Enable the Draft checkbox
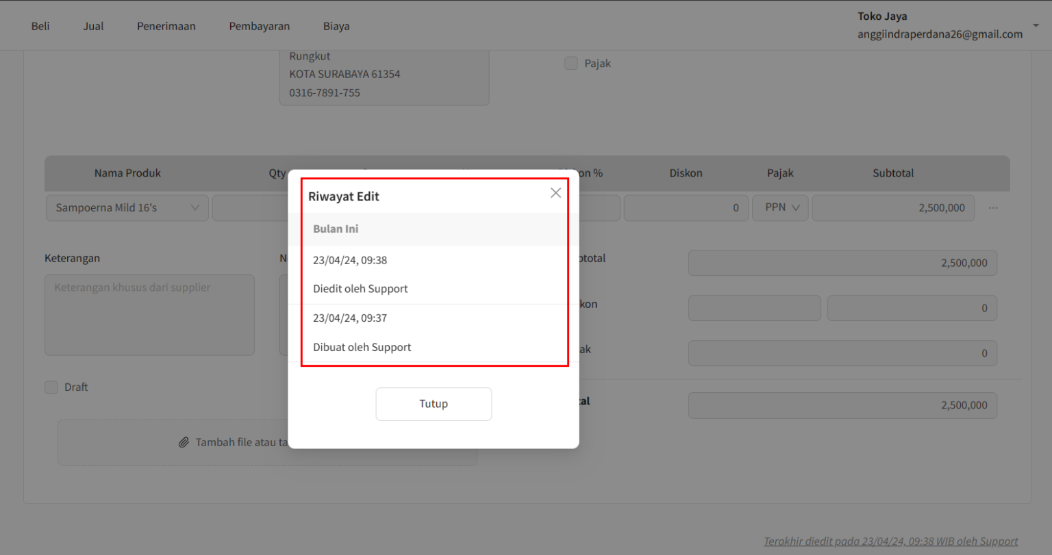This screenshot has width=1052, height=555. [51, 387]
